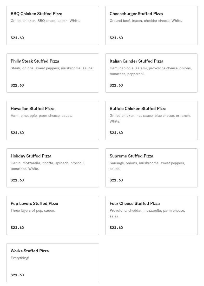The width and height of the screenshot is (204, 286).
Task: Click the "Everything!" description text
Action: tap(20, 258)
